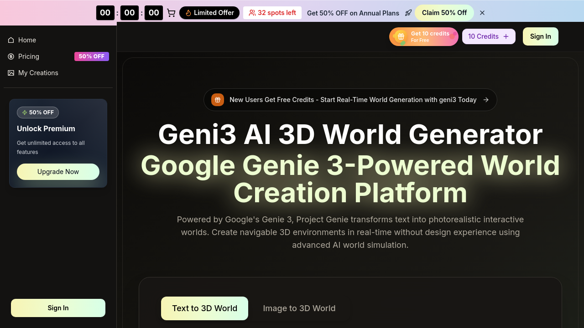The height and width of the screenshot is (328, 584).
Task: Click the Limited Offer badge
Action: (209, 13)
